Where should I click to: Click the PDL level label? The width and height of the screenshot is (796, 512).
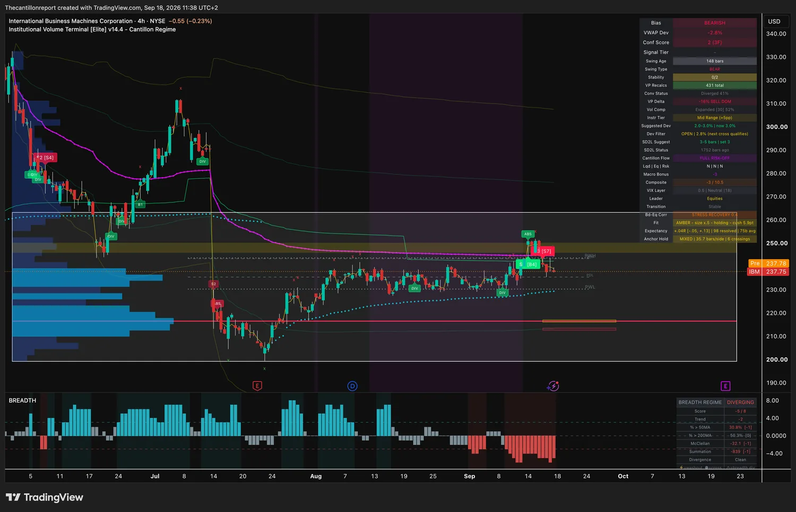590,275
